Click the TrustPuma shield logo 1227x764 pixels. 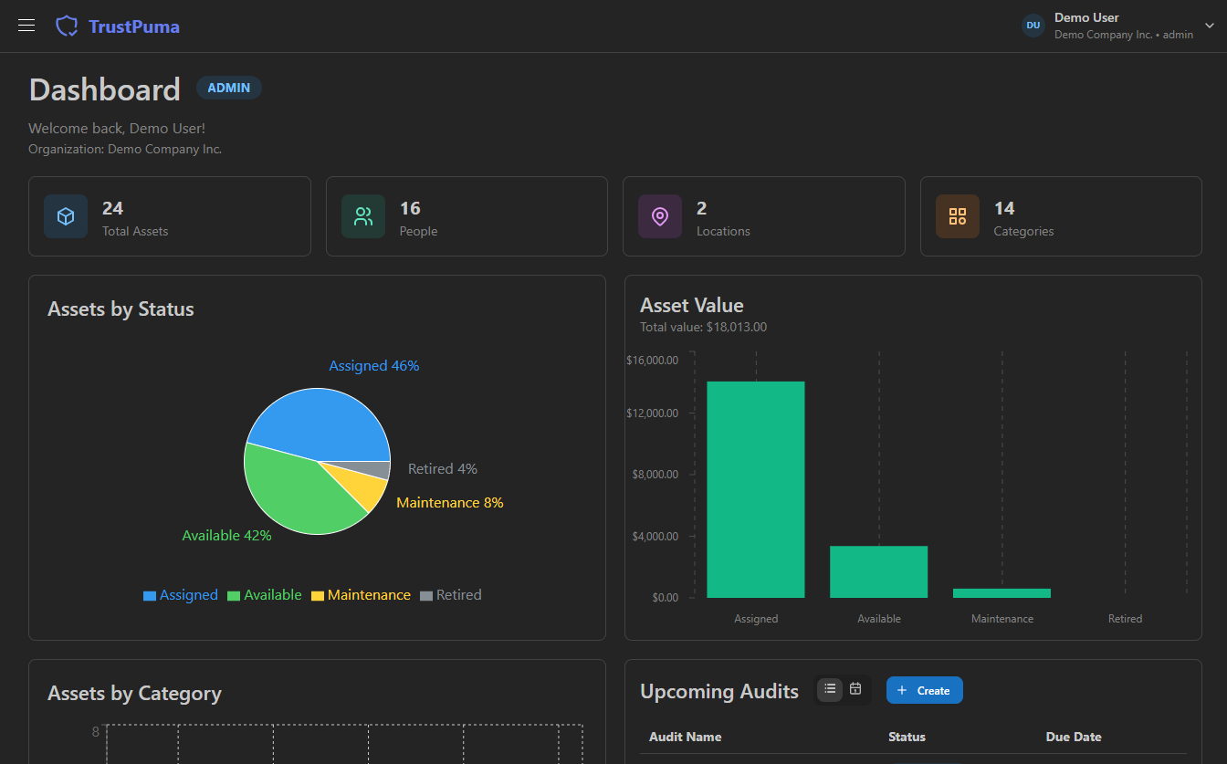(x=67, y=25)
